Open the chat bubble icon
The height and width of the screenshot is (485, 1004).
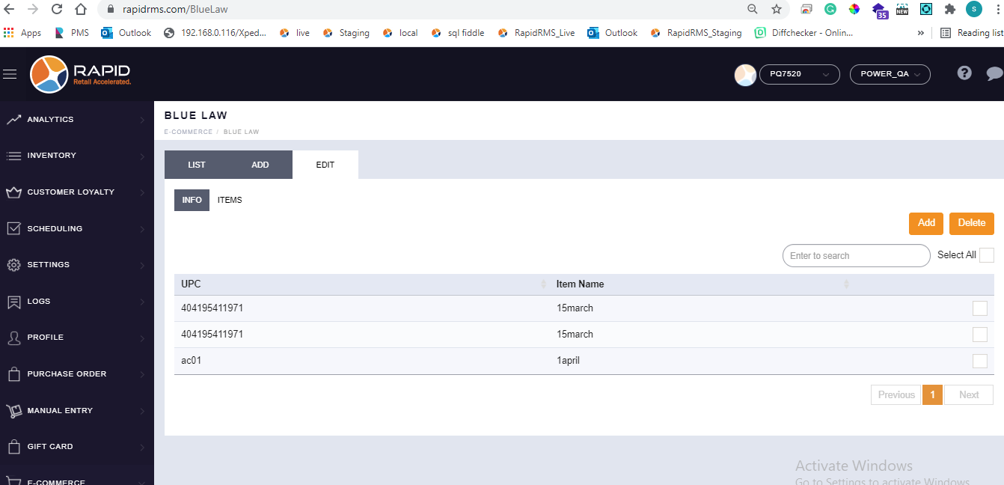point(994,74)
